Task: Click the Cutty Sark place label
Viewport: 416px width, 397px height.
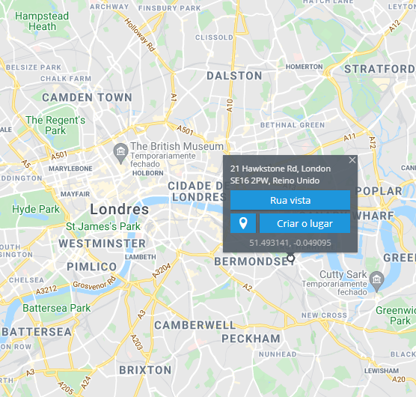Action: (343, 274)
